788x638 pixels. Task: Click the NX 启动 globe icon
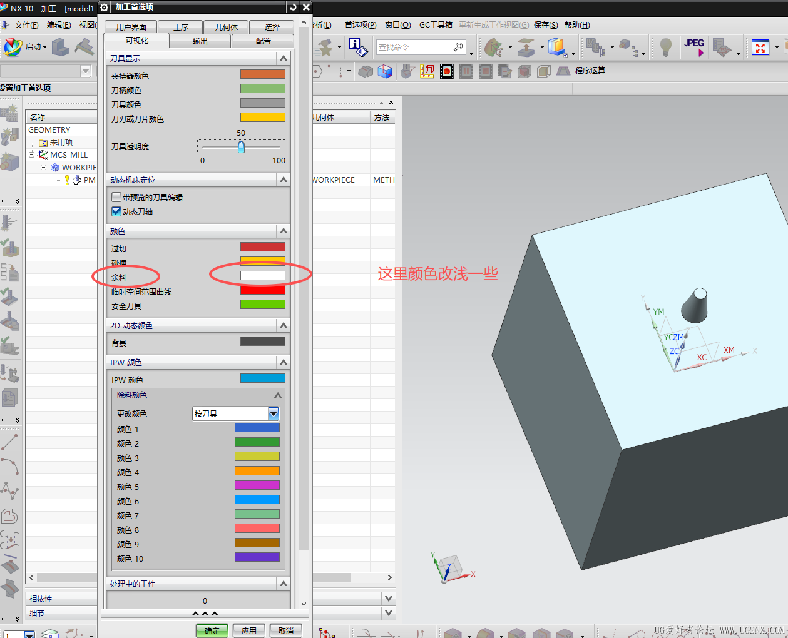pos(13,47)
